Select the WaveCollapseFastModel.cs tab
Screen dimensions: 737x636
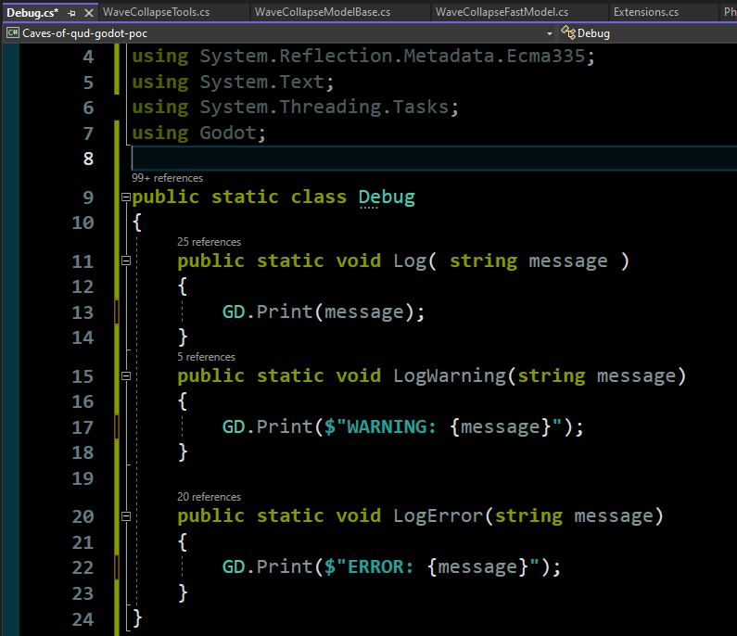point(502,12)
